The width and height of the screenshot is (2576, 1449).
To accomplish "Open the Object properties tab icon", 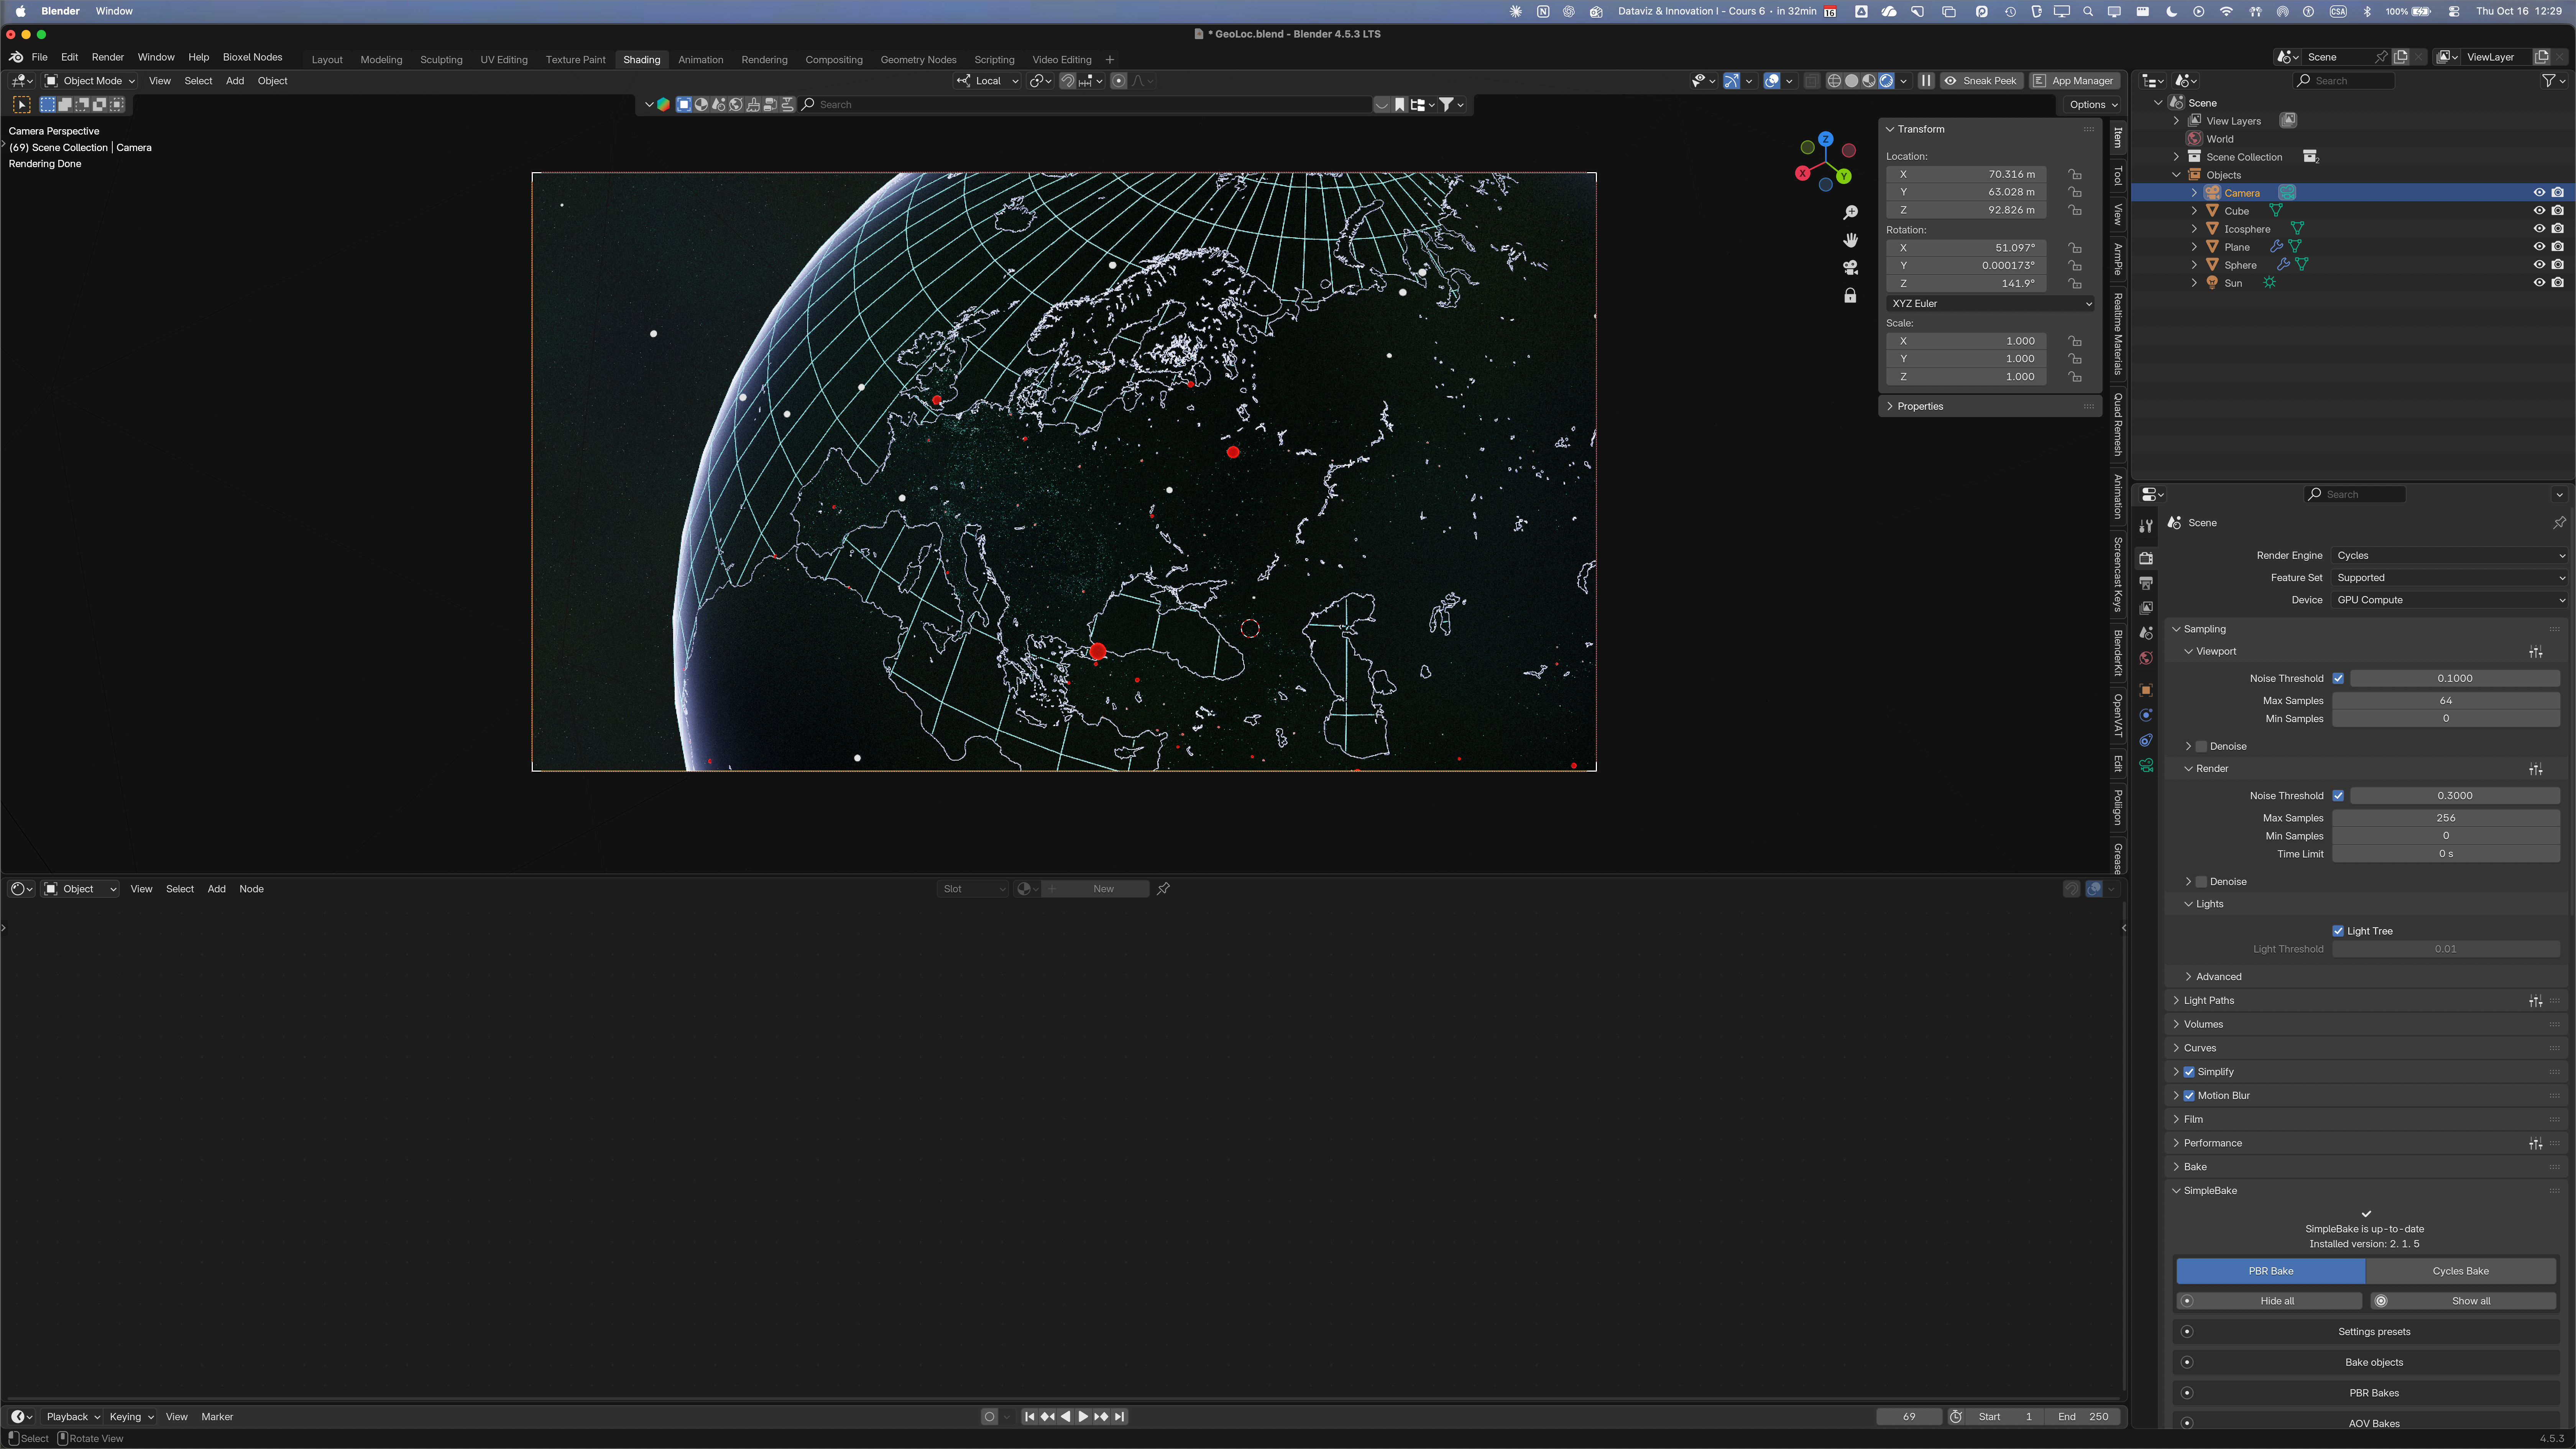I will point(2146,690).
